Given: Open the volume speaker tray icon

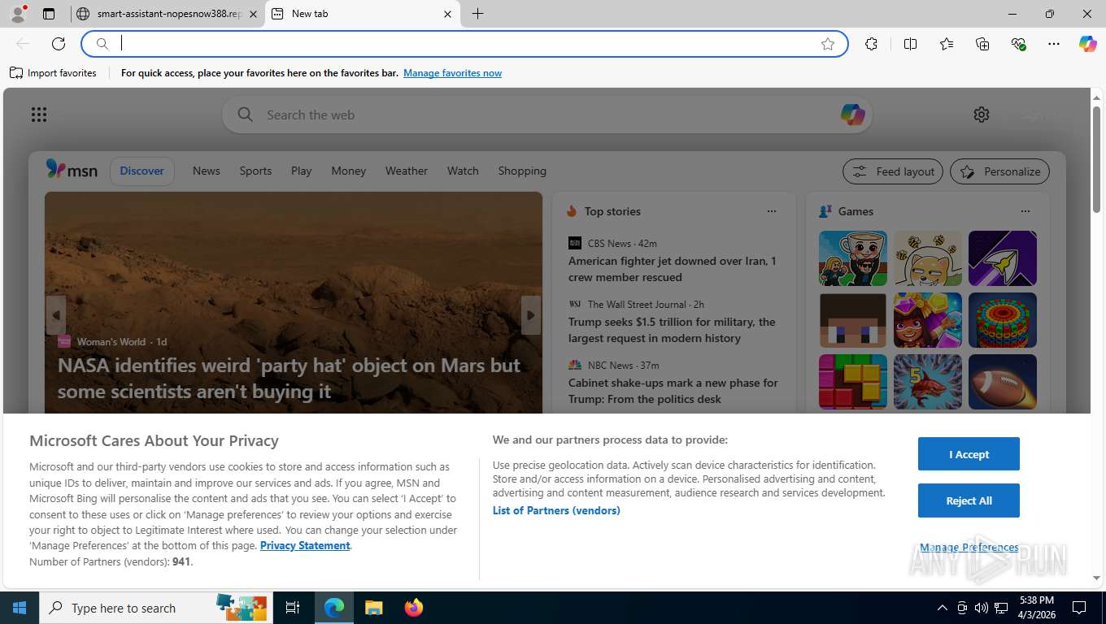Looking at the screenshot, I should 981,608.
